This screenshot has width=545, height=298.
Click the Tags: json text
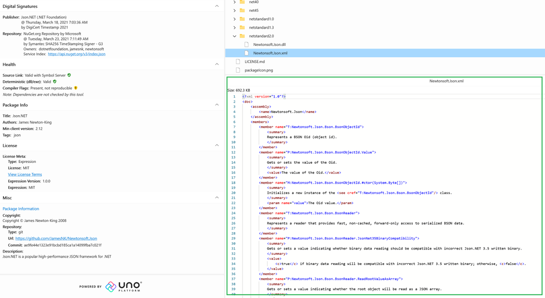pyautogui.click(x=12, y=135)
